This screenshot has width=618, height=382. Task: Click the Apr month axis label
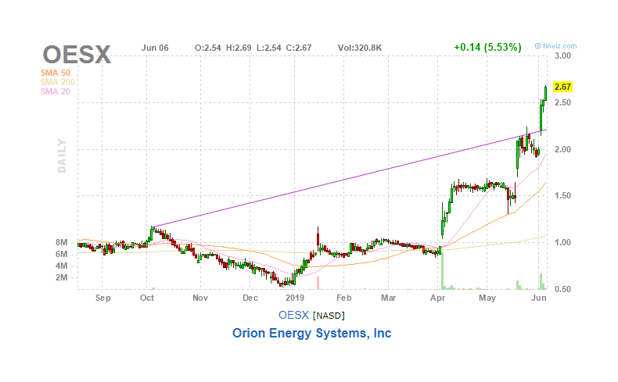tap(438, 298)
